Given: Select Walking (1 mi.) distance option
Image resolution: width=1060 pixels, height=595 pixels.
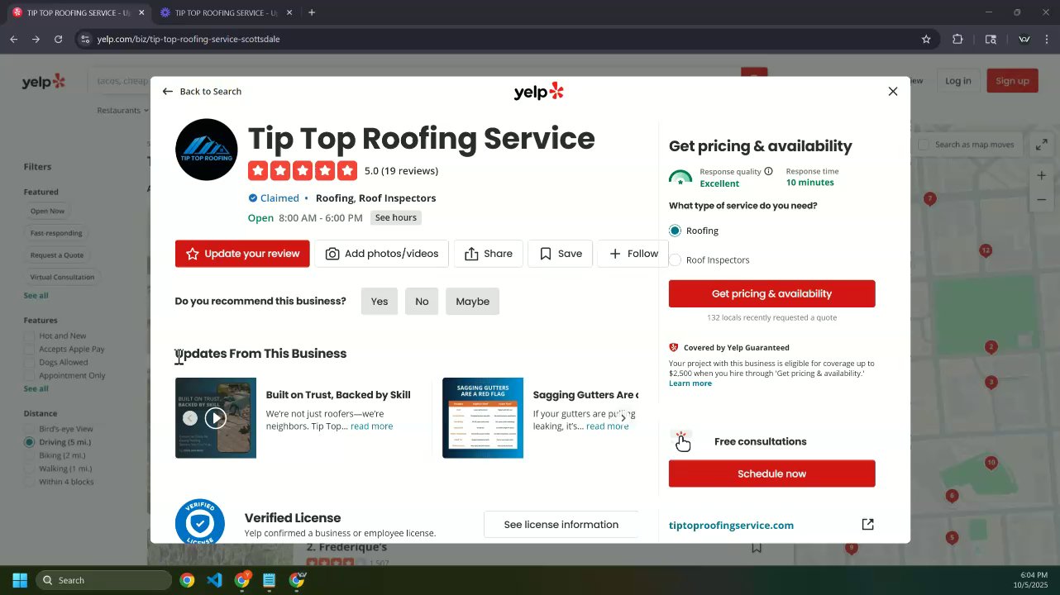Looking at the screenshot, I should coord(30,469).
